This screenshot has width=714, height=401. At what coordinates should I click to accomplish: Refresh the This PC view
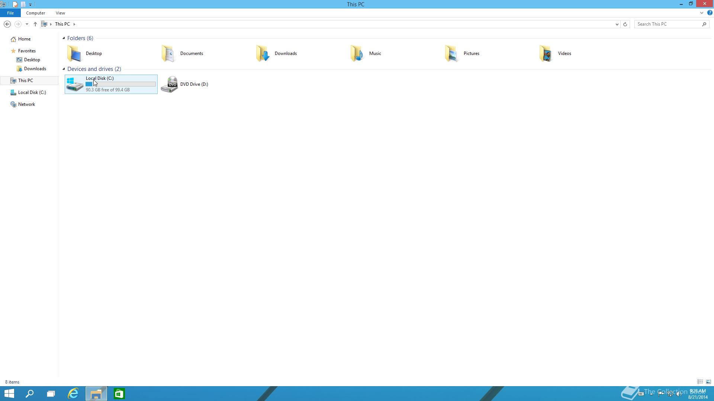[x=625, y=24]
